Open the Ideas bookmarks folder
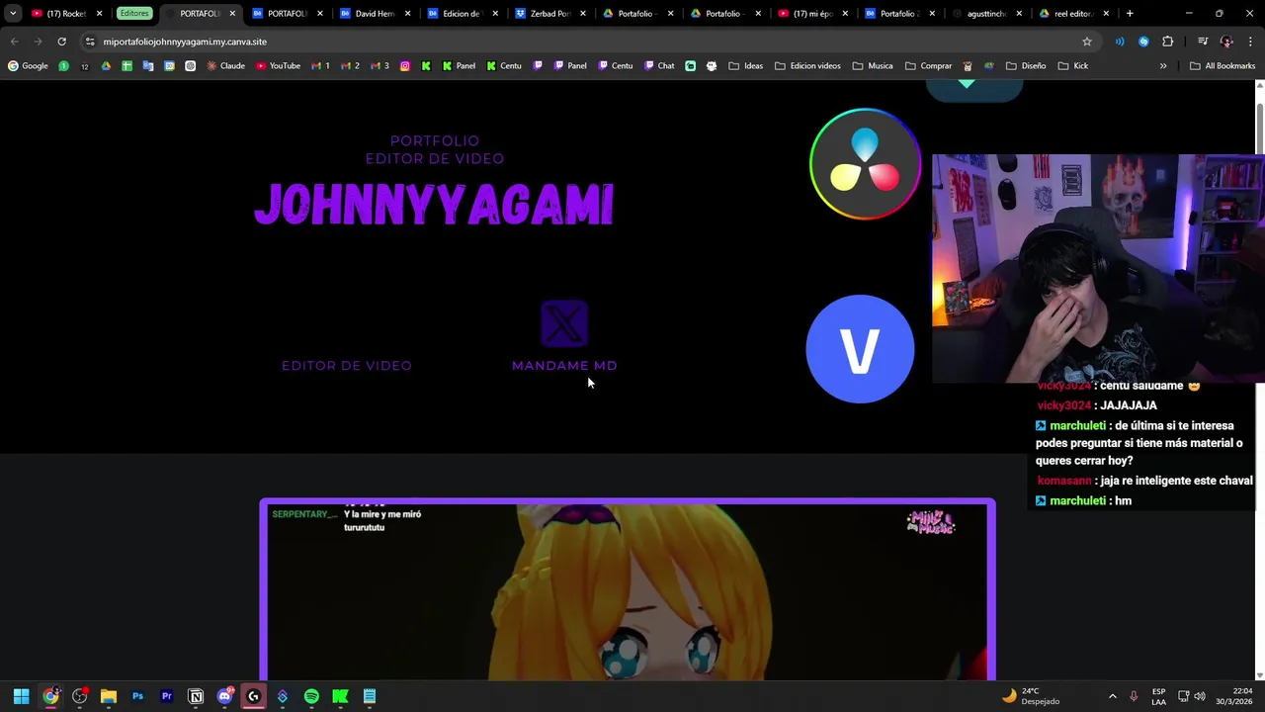Screen dimensions: 1265x712 point(746,66)
